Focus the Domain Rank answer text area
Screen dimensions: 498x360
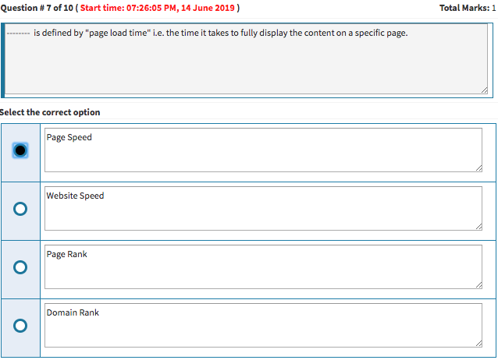click(x=263, y=326)
